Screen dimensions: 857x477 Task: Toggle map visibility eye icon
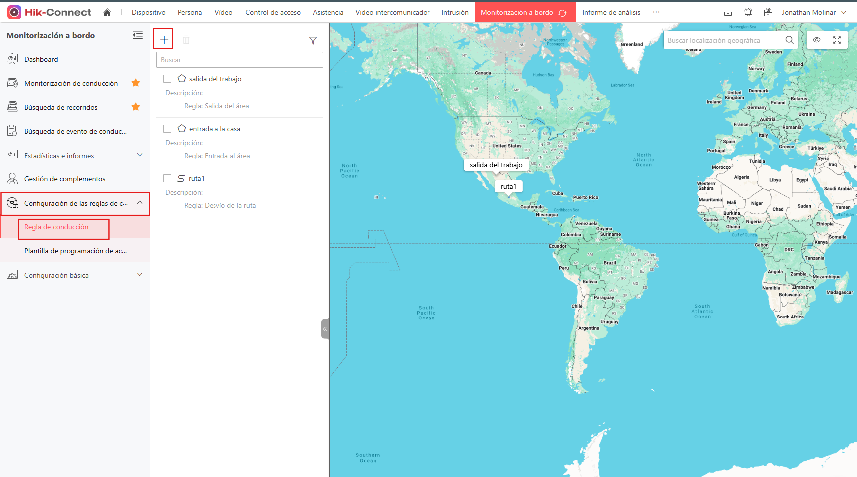(817, 40)
